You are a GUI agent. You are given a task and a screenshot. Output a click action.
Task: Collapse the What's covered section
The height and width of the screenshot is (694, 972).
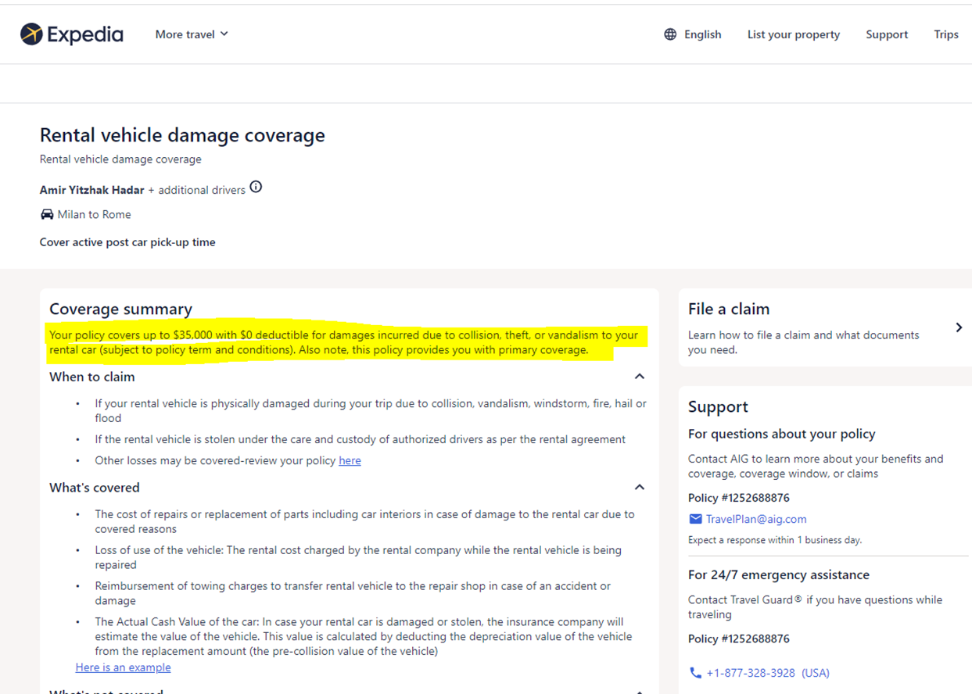640,486
